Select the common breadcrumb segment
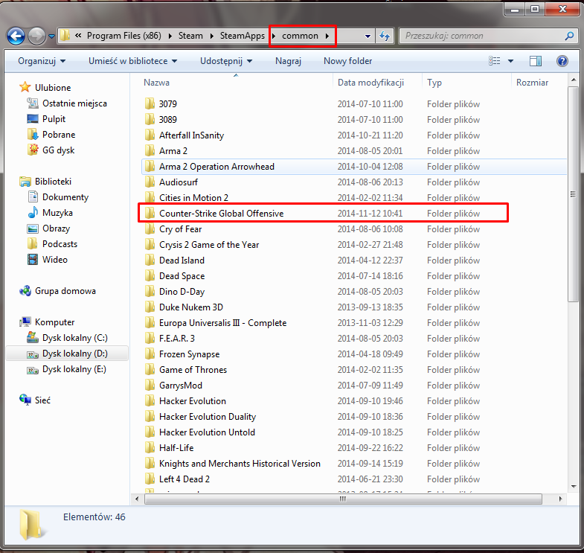Image resolution: width=584 pixels, height=553 pixels. click(301, 36)
